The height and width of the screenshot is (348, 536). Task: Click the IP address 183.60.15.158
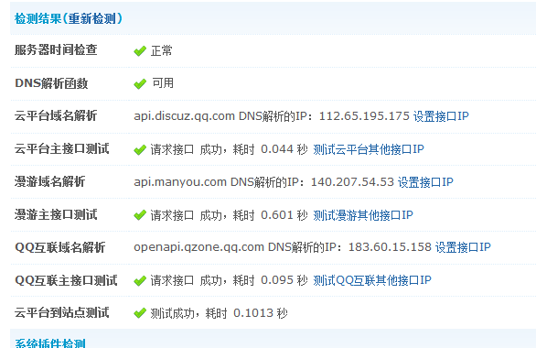390,247
